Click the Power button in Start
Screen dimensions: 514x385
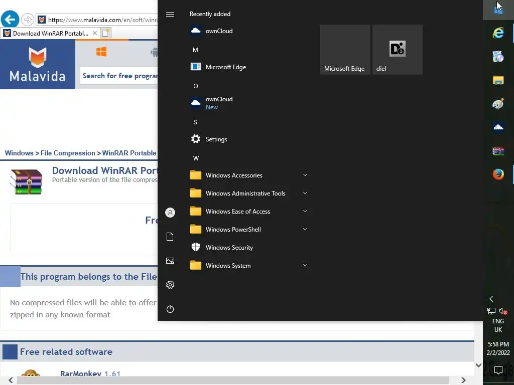[x=170, y=309]
